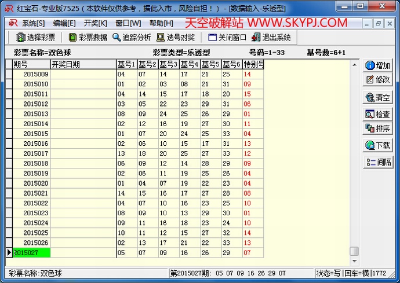
Task: Expand the 帮助[H] menu
Action: [161, 23]
